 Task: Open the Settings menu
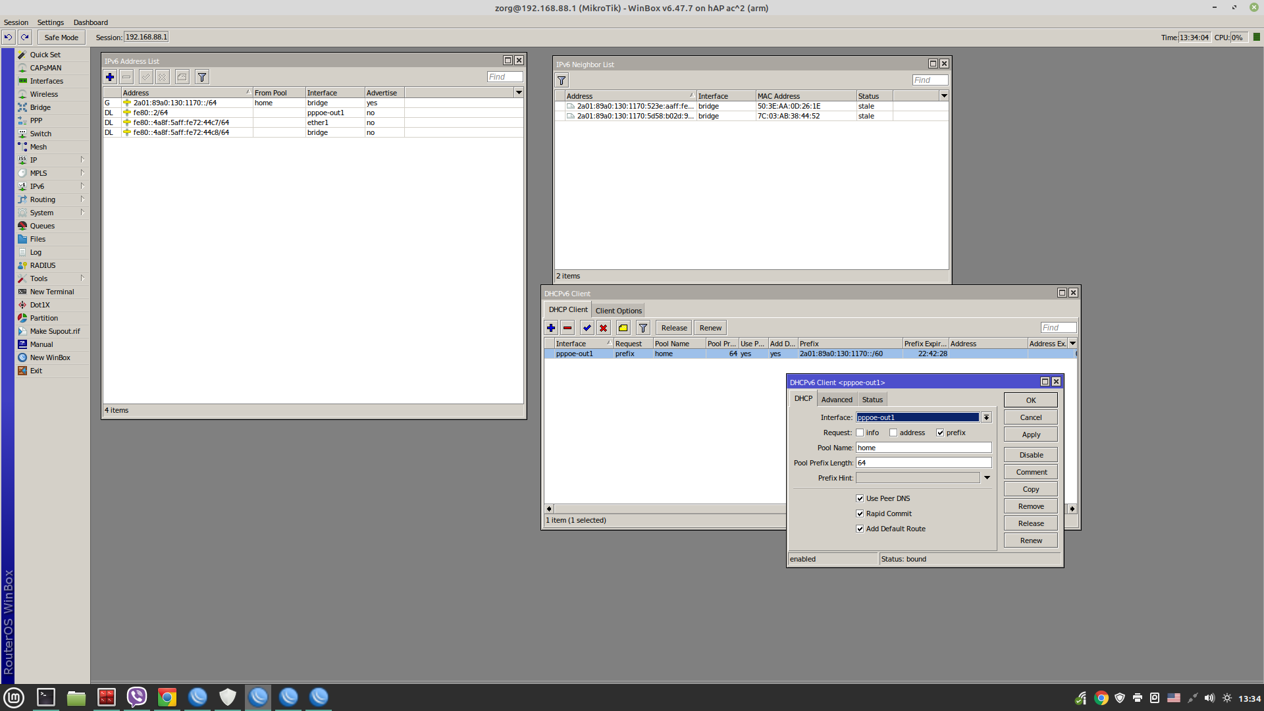coord(51,22)
